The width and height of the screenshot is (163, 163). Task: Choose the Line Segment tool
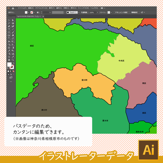pos(13,29)
